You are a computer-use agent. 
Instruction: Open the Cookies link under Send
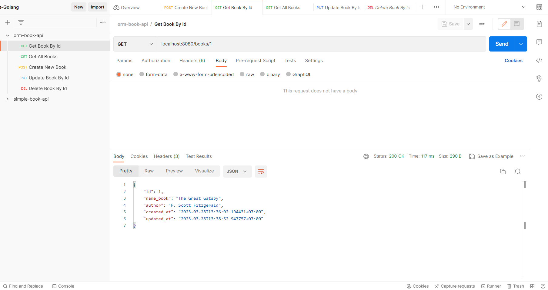(513, 61)
